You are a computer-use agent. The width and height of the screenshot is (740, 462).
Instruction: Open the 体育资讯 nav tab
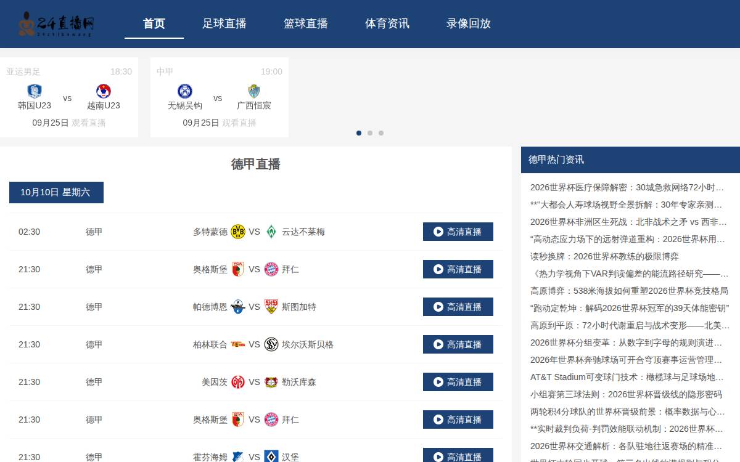387,23
